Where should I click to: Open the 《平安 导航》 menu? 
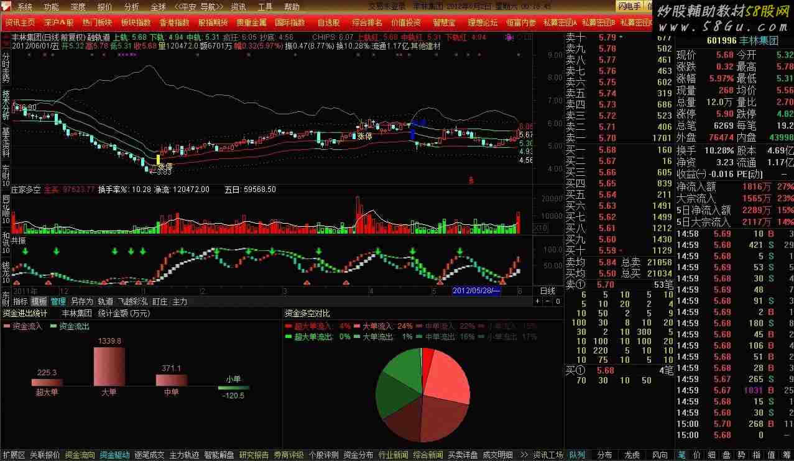199,7
